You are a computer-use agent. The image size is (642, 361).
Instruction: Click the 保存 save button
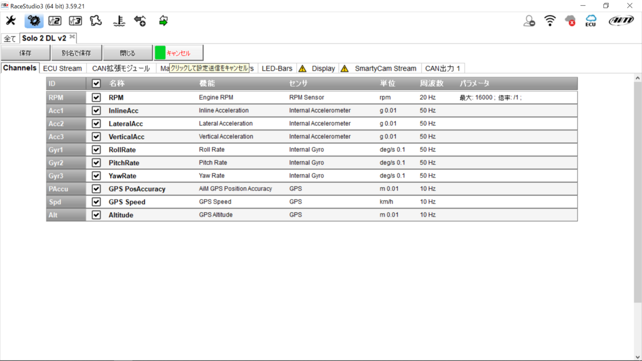click(x=25, y=53)
